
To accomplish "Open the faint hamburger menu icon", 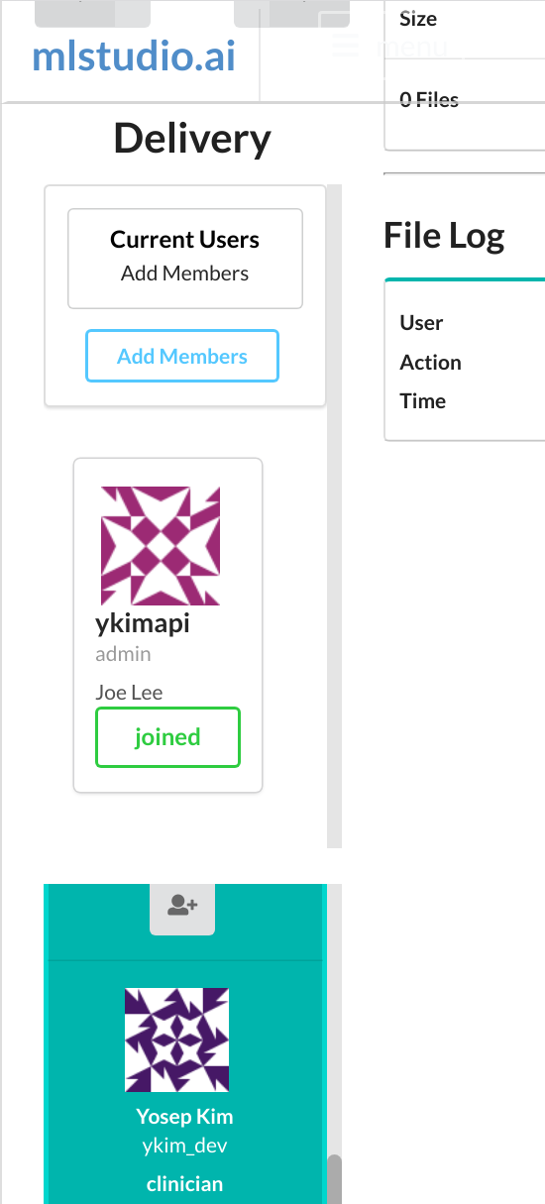I will 345,46.
